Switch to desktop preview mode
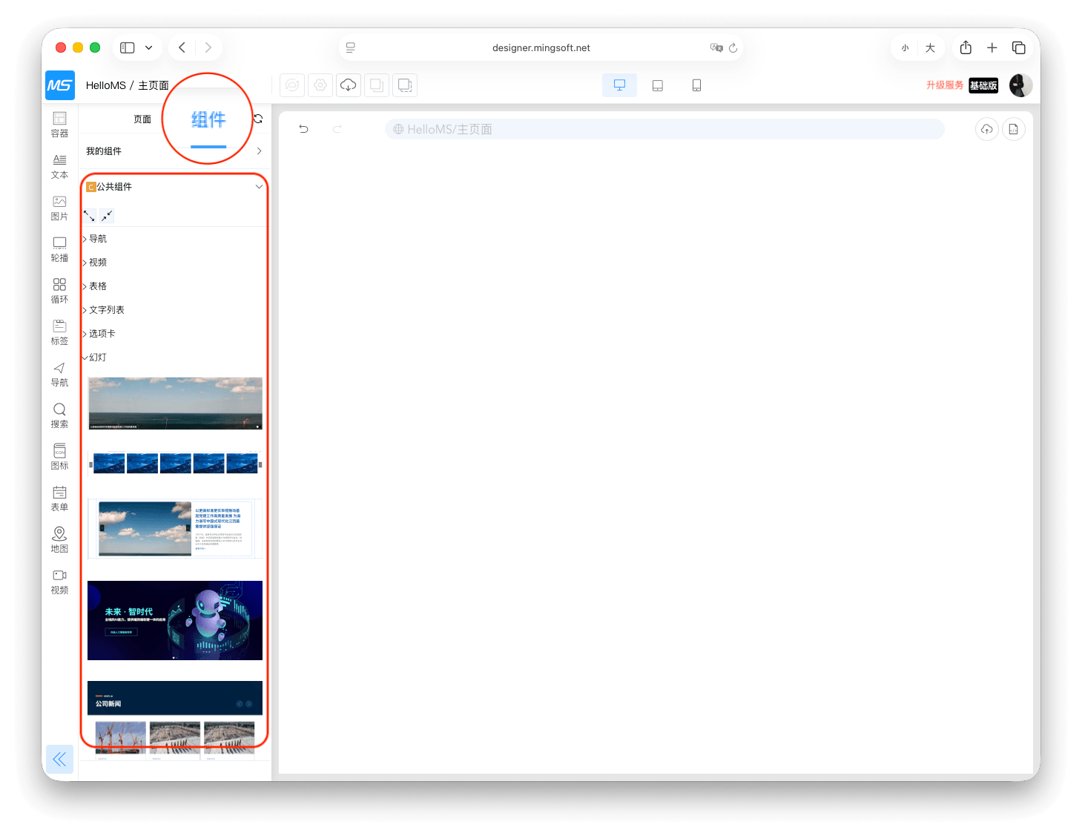The height and width of the screenshot is (836, 1082). pyautogui.click(x=619, y=85)
